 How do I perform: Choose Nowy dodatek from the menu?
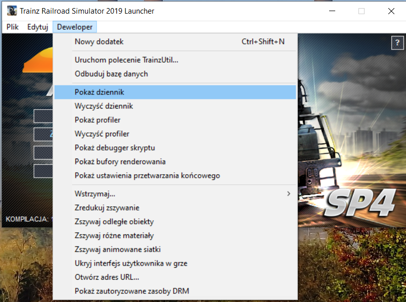[x=99, y=41]
